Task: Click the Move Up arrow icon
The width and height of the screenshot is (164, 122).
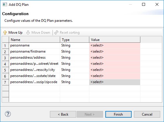Action: pyautogui.click(x=5, y=33)
